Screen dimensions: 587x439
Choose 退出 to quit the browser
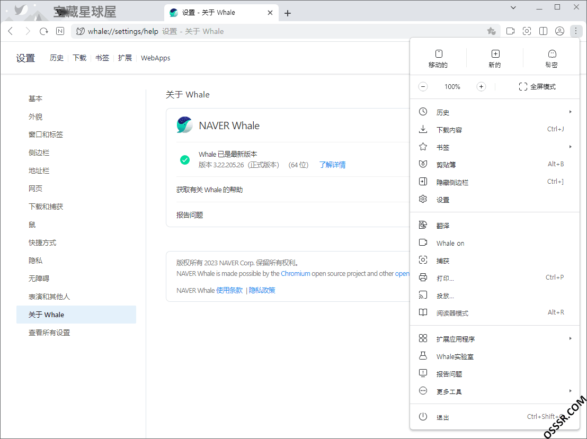pyautogui.click(x=495, y=417)
